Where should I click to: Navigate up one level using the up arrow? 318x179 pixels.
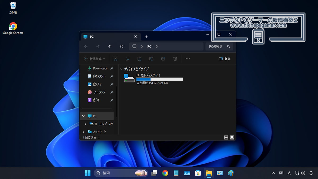point(109,46)
